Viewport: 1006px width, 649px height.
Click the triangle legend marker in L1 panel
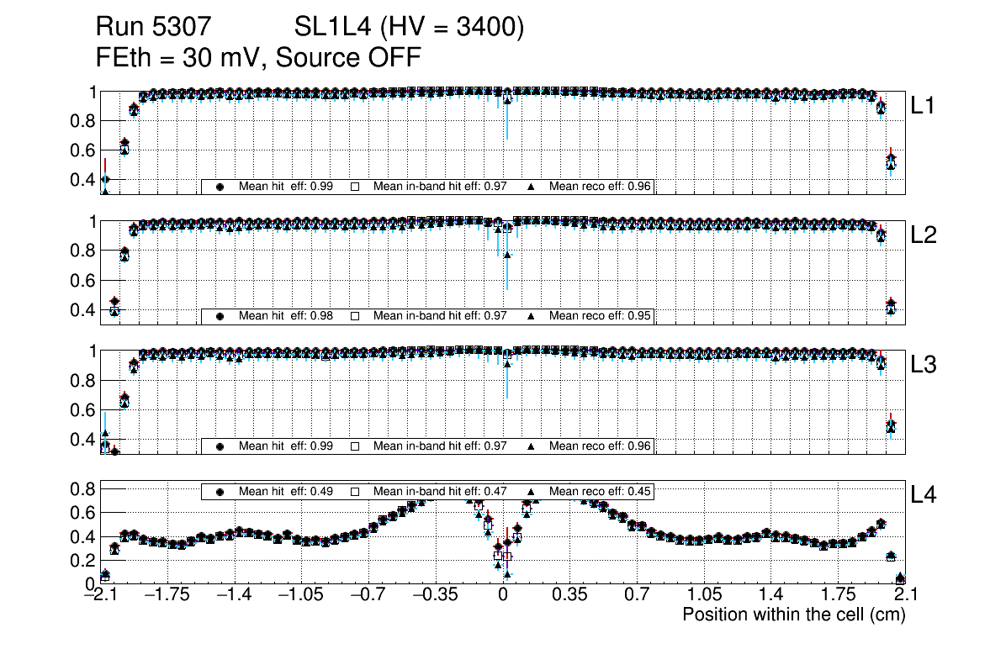tap(532, 187)
